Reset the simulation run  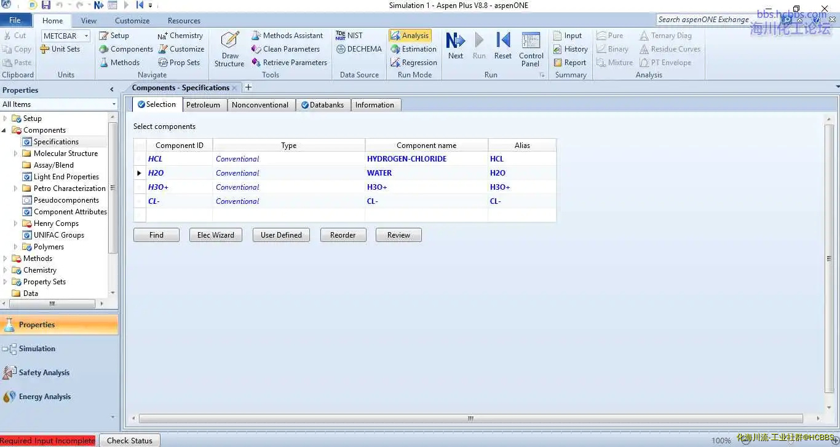point(502,46)
